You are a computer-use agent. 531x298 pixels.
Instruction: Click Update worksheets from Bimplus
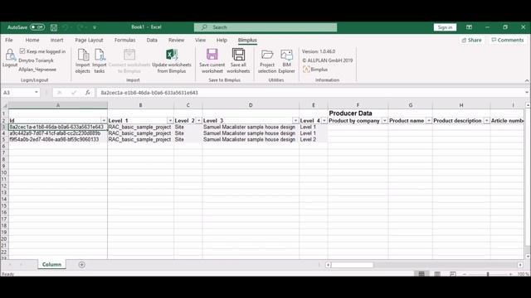point(172,60)
